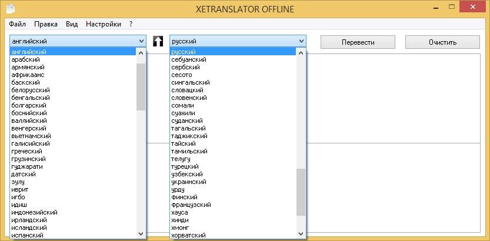Open the Настройки menu
This screenshot has height=241, width=490.
click(104, 24)
